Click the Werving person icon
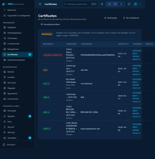The width and height of the screenshot is (155, 159). [x=5, y=132]
